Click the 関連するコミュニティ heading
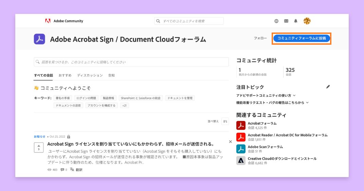The height and width of the screenshot is (191, 364). coord(261,115)
